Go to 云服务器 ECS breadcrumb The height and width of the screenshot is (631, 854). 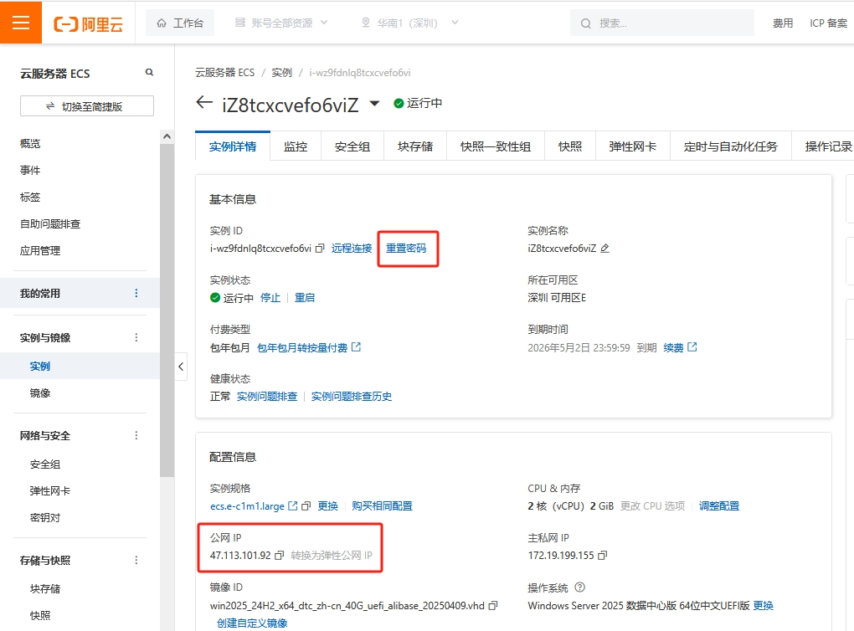pyautogui.click(x=225, y=73)
